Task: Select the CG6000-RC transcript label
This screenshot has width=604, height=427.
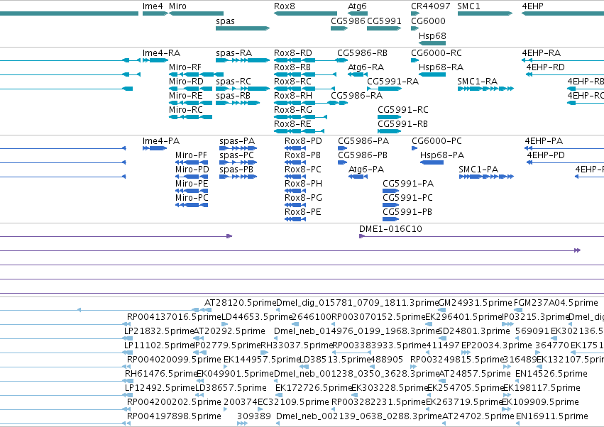Action: [436, 52]
